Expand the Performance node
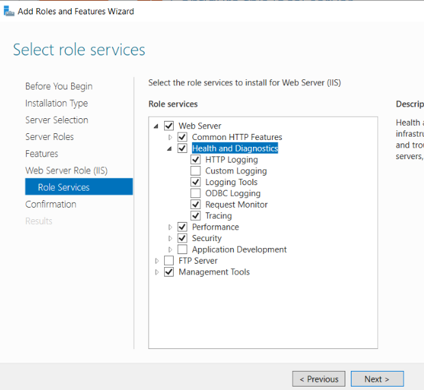 coord(170,227)
